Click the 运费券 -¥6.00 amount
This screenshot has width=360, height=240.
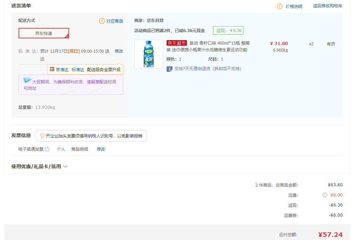pyautogui.click(x=336, y=215)
